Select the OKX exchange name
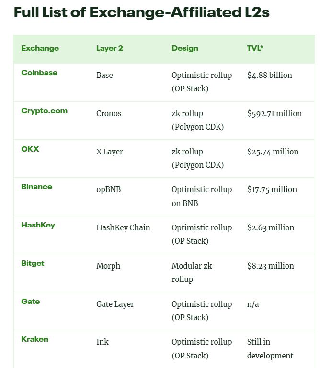320x368 pixels. click(30, 149)
